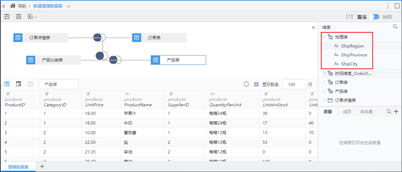Toggle the 直连/抽取 switch
Screen dimensions: 402x172
click(x=374, y=17)
